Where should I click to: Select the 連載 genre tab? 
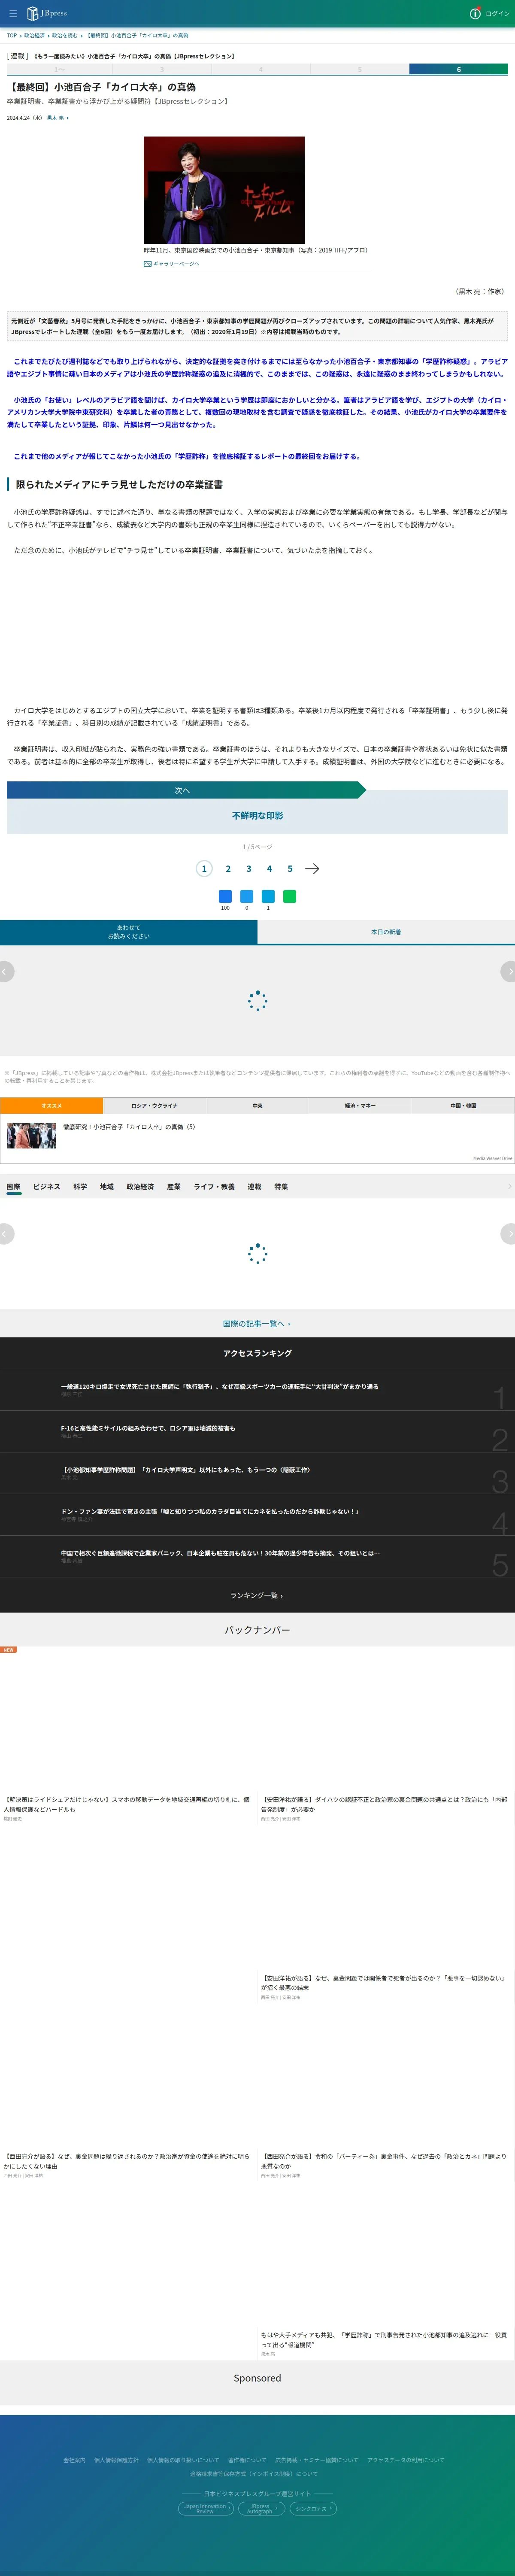point(254,1187)
